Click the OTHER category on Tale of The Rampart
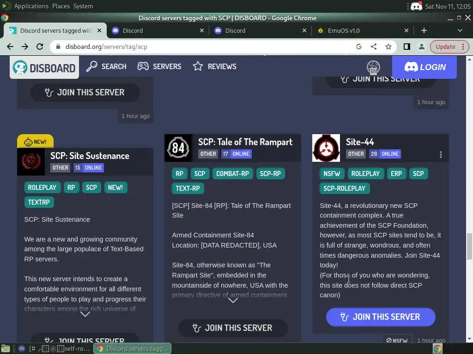The height and width of the screenshot is (354, 473). (x=208, y=154)
